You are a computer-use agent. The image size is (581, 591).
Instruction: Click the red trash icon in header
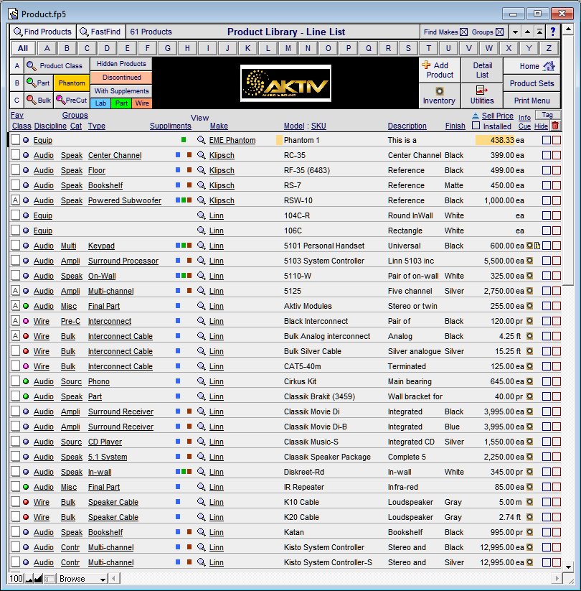click(x=555, y=126)
